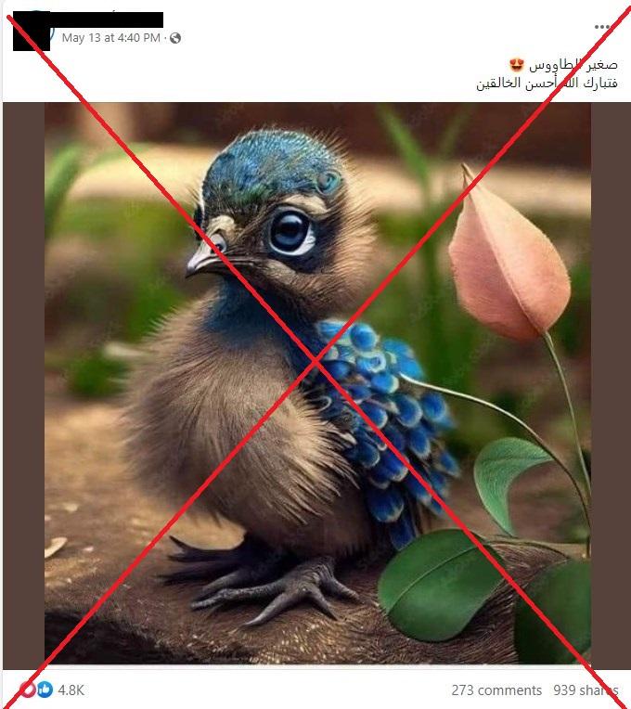The width and height of the screenshot is (631, 709).
Task: Click the pink flower bud in the photo
Action: click(509, 255)
